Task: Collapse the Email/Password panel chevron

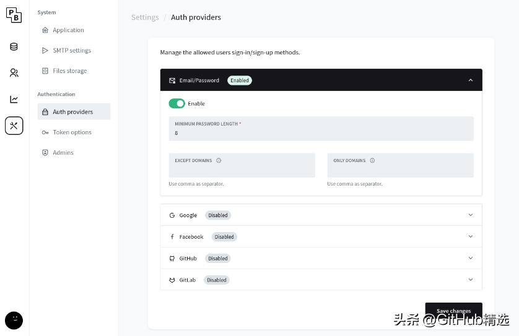Action: [x=470, y=80]
